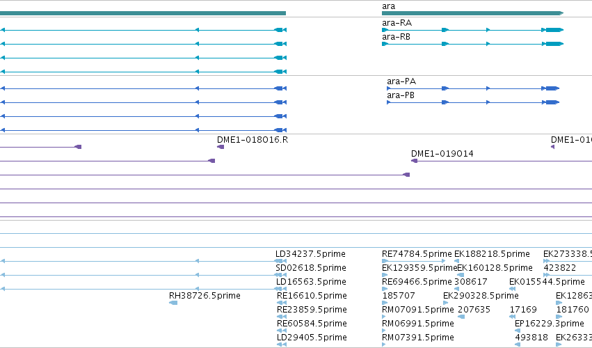Click the 207635 feature label
The image size is (592, 348).
[x=474, y=310]
